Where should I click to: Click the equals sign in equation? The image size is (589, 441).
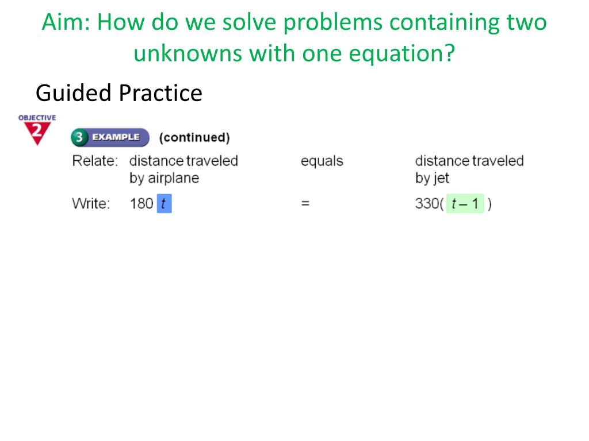tap(305, 204)
